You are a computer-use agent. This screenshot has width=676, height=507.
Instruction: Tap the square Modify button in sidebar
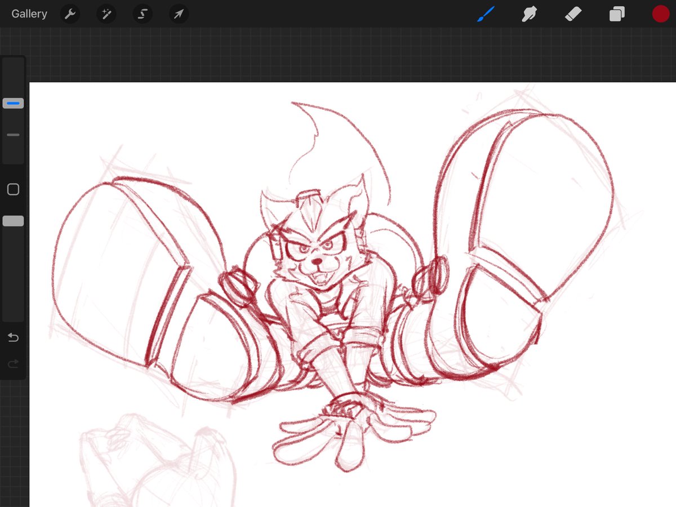click(13, 190)
